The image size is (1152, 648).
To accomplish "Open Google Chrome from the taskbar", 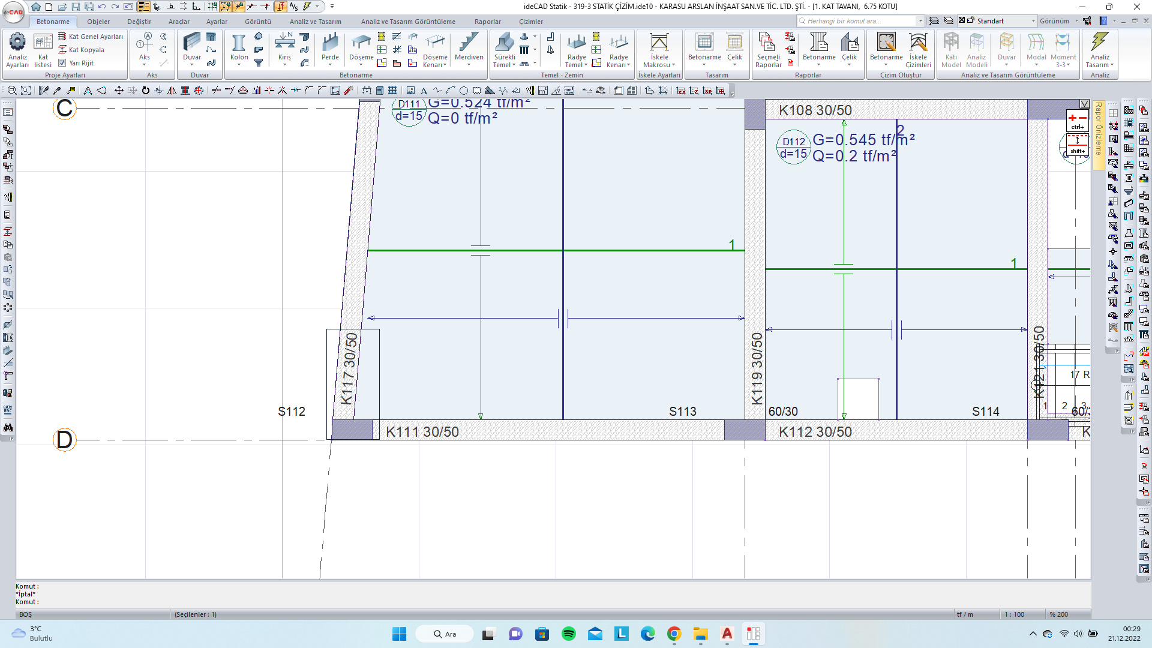I will pyautogui.click(x=674, y=634).
